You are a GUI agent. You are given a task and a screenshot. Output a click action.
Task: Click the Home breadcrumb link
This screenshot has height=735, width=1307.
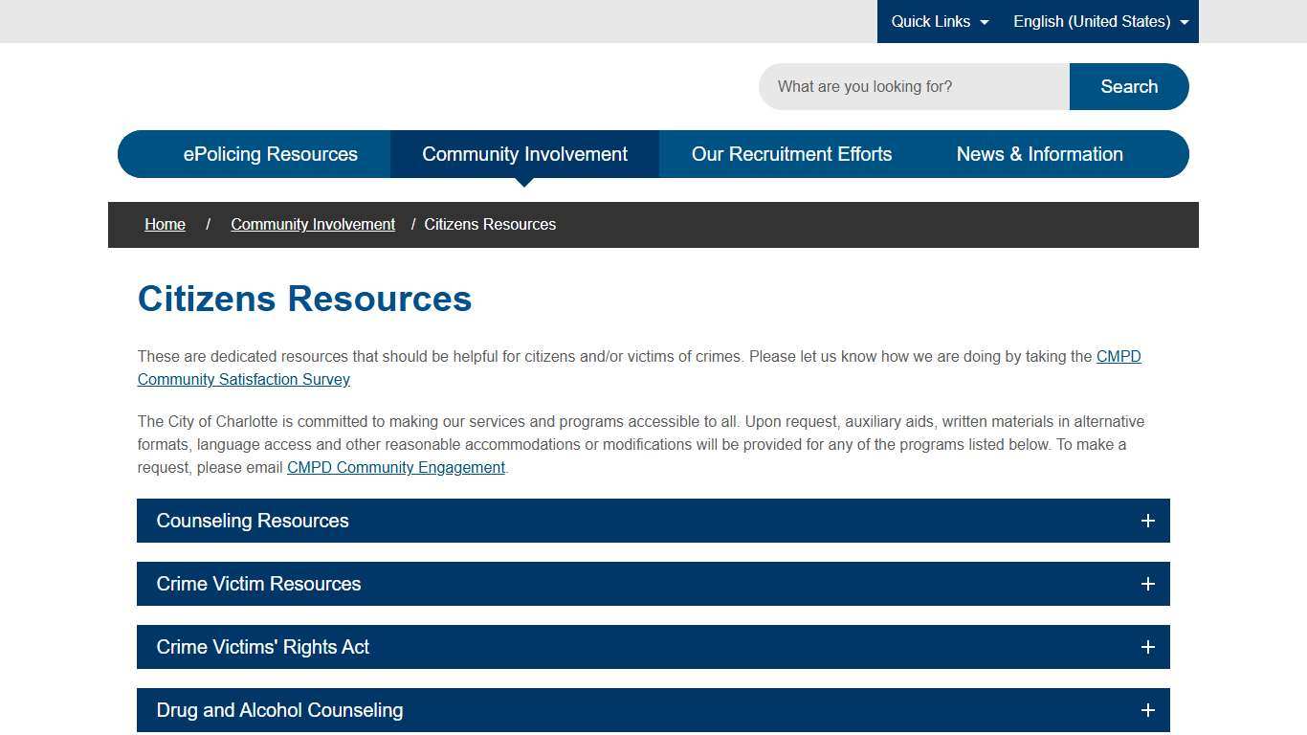pyautogui.click(x=165, y=224)
